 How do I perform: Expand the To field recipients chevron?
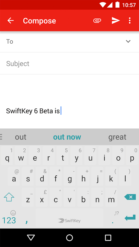click(x=128, y=41)
